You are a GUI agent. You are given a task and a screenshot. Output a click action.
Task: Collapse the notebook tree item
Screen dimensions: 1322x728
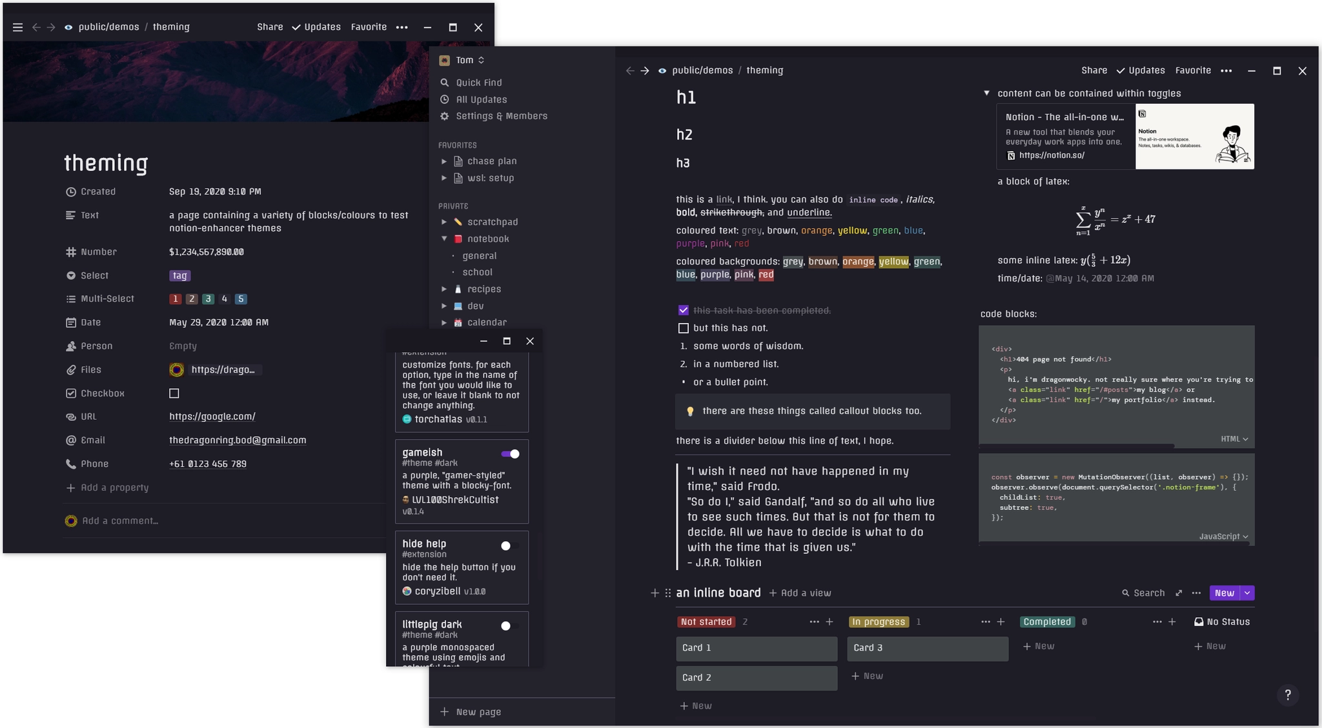point(444,239)
